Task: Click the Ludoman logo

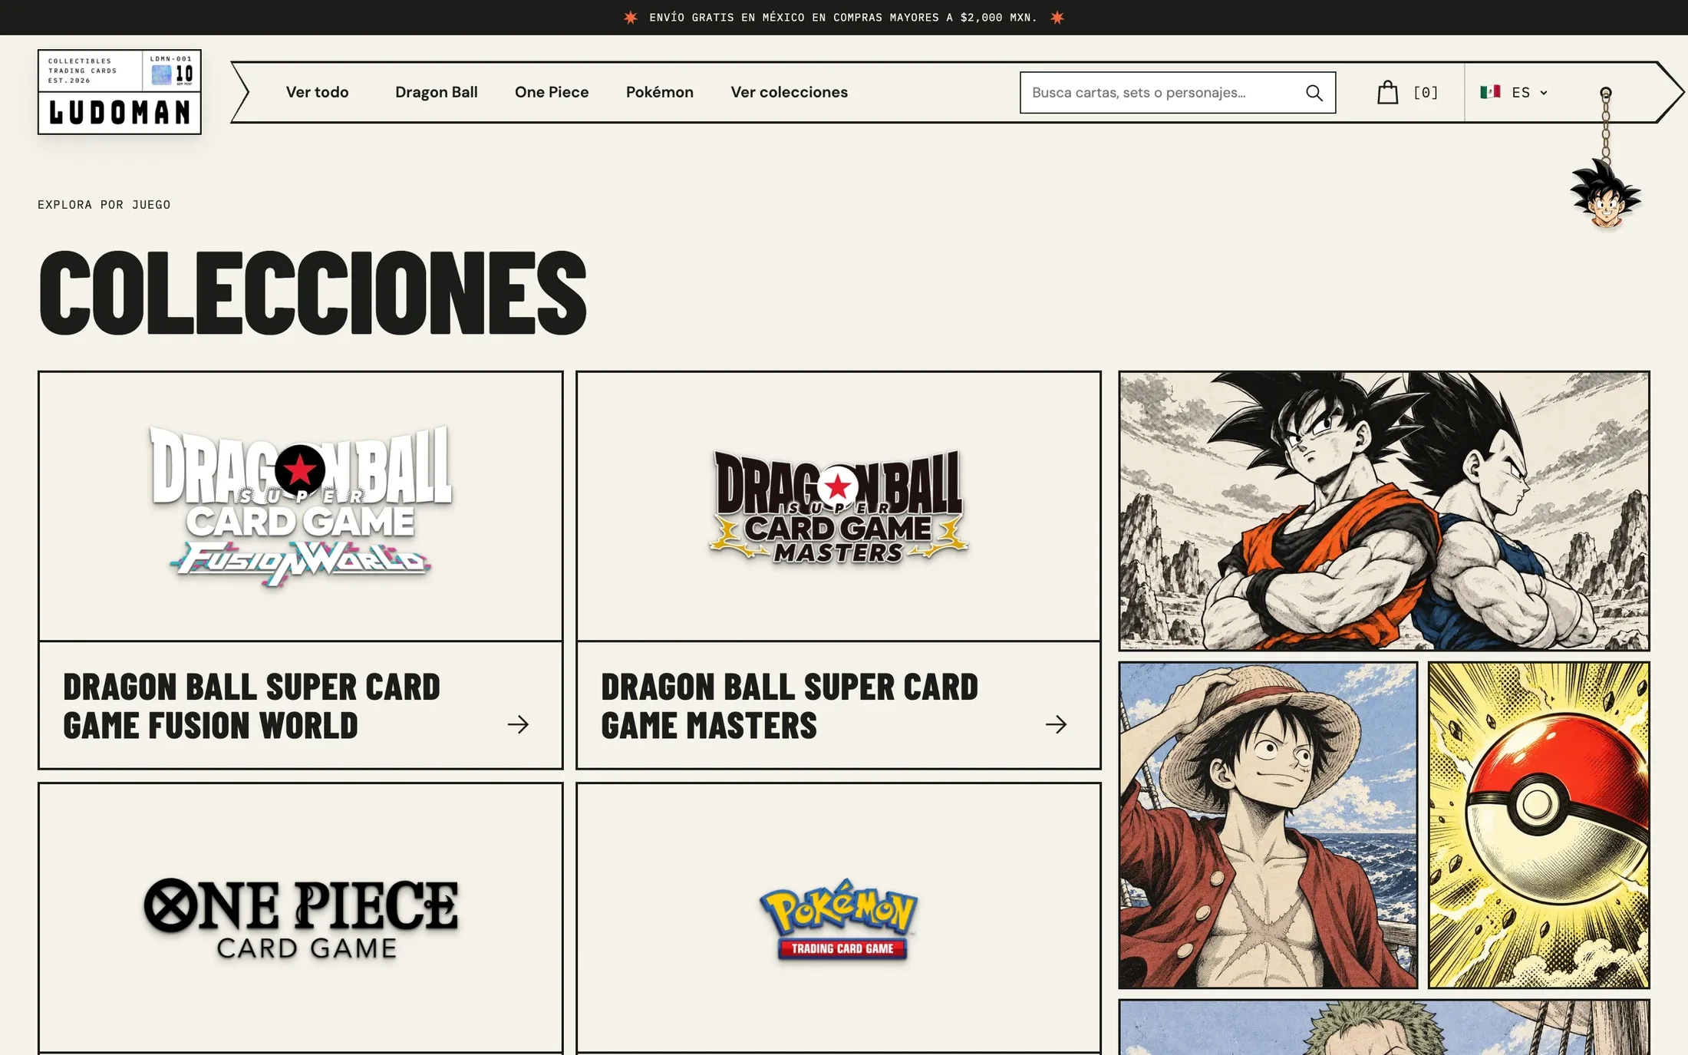Action: point(120,92)
